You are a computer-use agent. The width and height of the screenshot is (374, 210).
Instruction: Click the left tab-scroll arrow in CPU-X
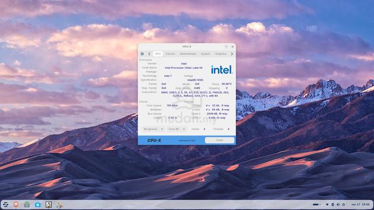click(150, 54)
